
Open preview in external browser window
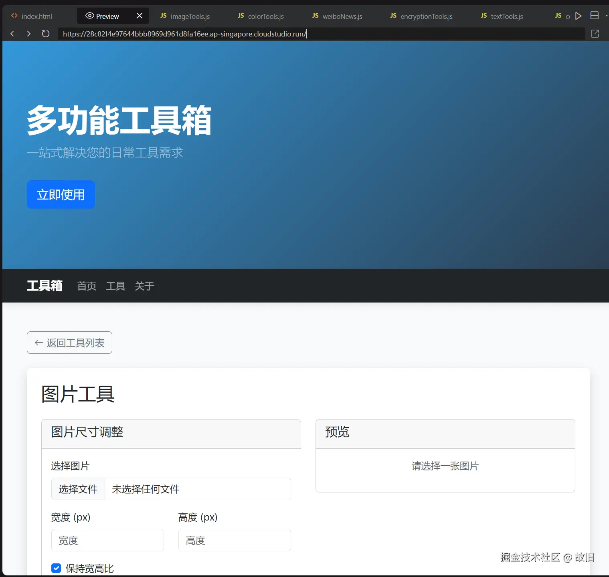point(595,34)
